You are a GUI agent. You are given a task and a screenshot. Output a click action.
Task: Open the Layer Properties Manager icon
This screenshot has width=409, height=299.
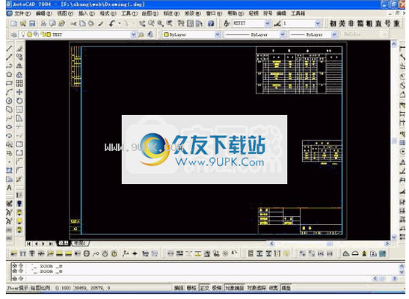(x=14, y=34)
